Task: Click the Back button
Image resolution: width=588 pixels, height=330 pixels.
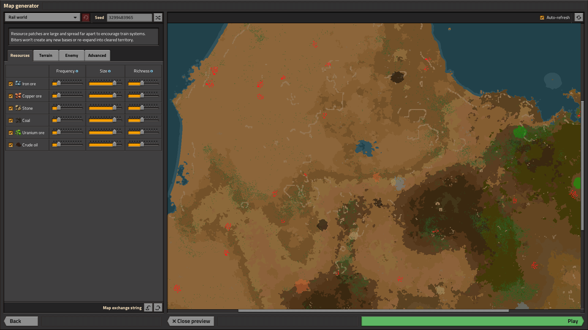Action: point(21,321)
